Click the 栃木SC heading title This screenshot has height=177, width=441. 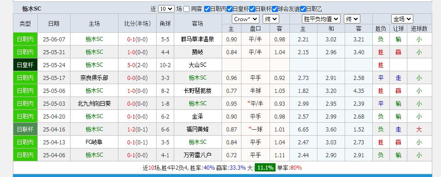click(x=31, y=9)
